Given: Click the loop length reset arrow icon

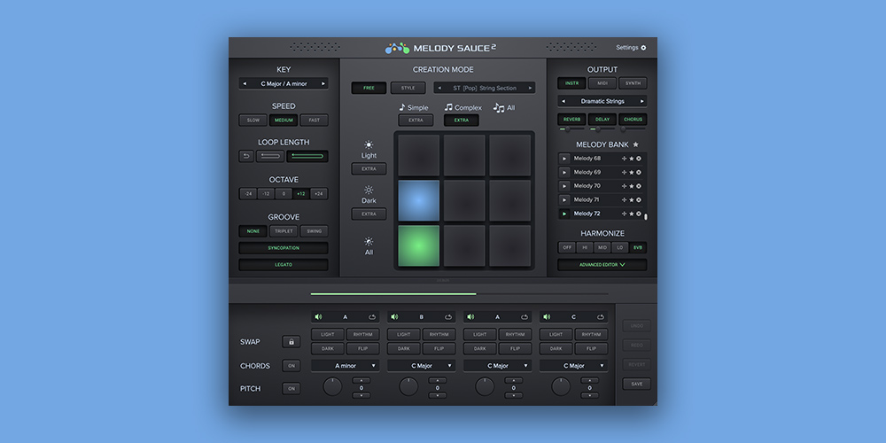Looking at the screenshot, I should 246,156.
